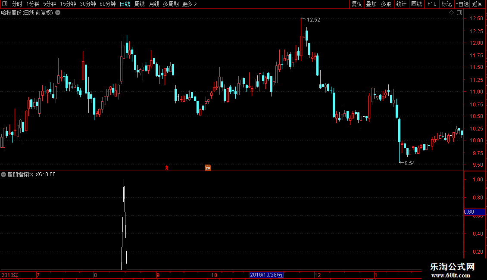Click the 0.20 indicator axis label
This screenshot has width=487, height=280.
click(478, 252)
